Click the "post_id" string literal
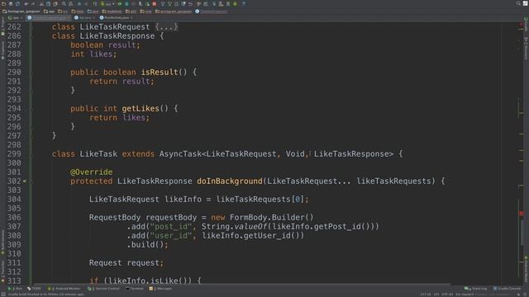The width and height of the screenshot is (529, 297). [x=171, y=227]
